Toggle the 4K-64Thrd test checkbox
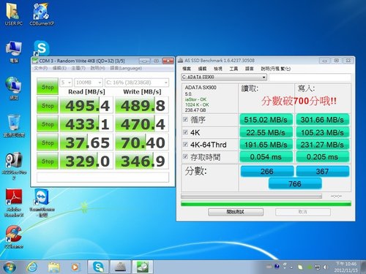This screenshot has width=366, height=274. pyautogui.click(x=185, y=145)
